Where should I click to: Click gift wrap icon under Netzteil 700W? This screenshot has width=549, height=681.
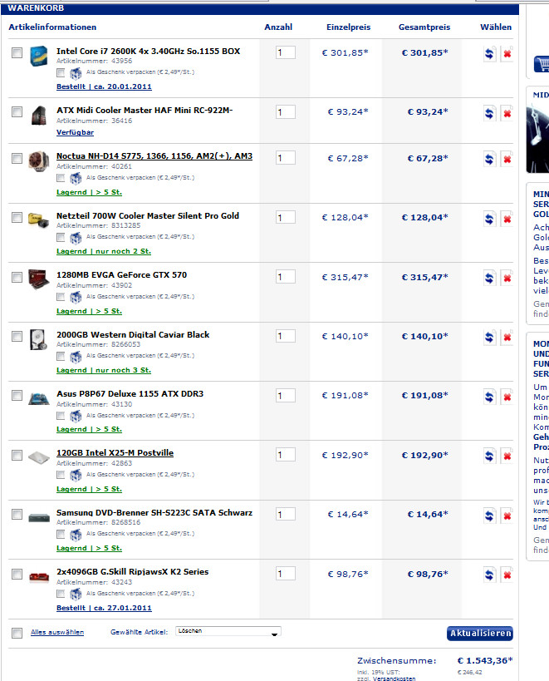click(76, 238)
